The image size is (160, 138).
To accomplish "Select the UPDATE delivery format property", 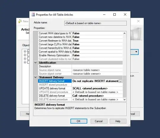I will (55, 88).
